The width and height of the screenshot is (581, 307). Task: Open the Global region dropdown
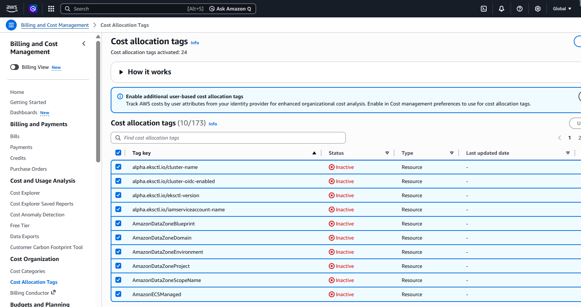[x=562, y=9]
